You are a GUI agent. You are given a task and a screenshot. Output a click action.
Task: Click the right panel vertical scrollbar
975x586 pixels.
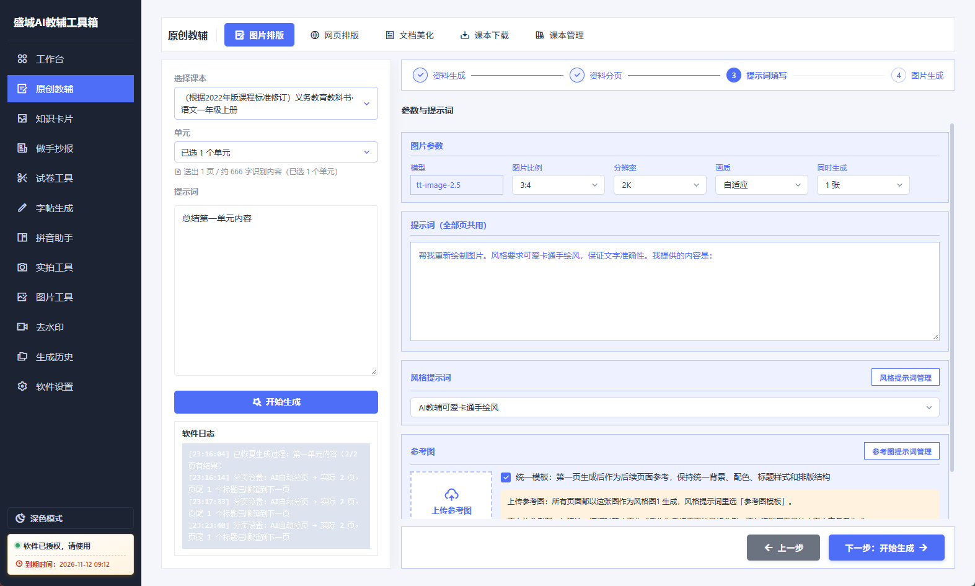(952, 298)
